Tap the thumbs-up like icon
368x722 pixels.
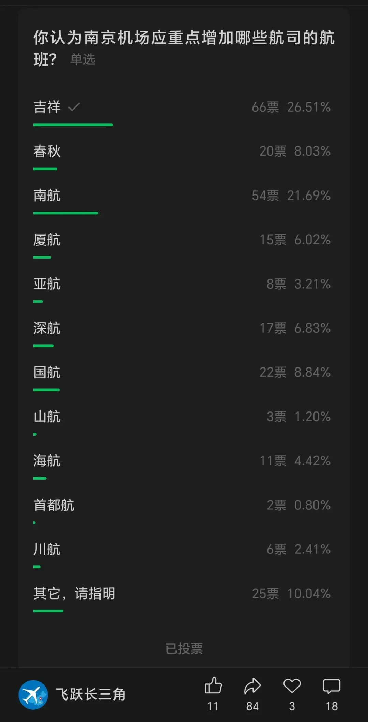[x=213, y=685]
